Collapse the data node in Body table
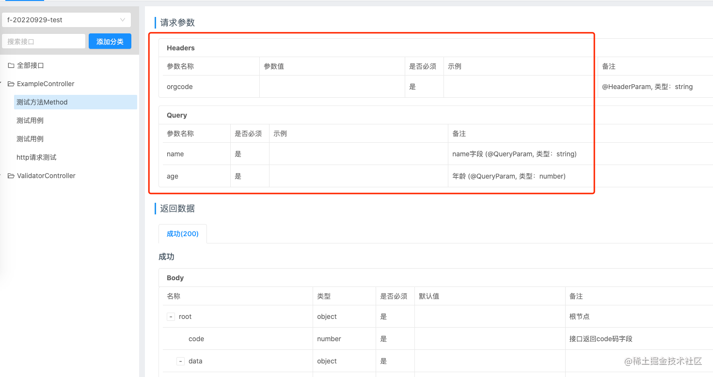713x377 pixels. 180,361
